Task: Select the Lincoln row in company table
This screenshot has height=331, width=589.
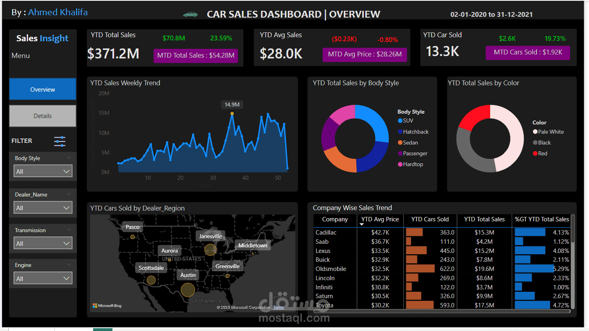Action: click(442, 278)
